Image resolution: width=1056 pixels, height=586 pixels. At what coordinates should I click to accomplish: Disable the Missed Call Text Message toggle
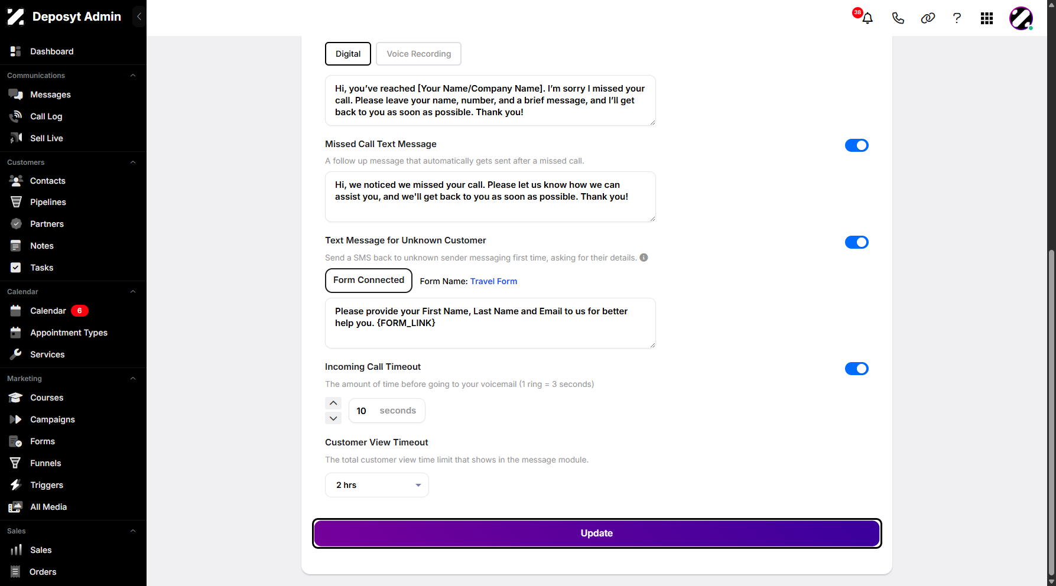click(856, 145)
